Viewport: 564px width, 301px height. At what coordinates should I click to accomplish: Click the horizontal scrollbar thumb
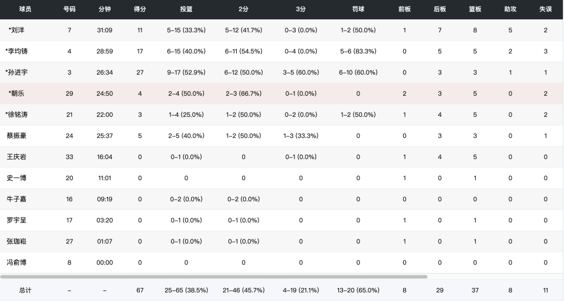[x=214, y=277]
